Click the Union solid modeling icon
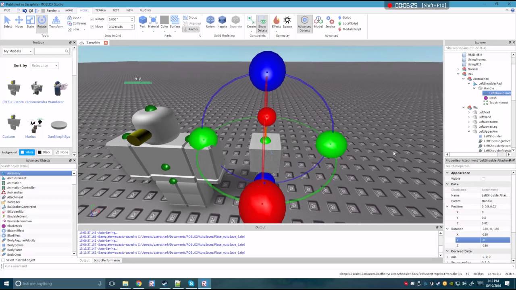Image resolution: width=516 pixels, height=290 pixels. point(210,22)
